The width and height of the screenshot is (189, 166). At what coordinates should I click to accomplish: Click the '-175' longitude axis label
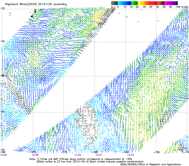[33, 152]
